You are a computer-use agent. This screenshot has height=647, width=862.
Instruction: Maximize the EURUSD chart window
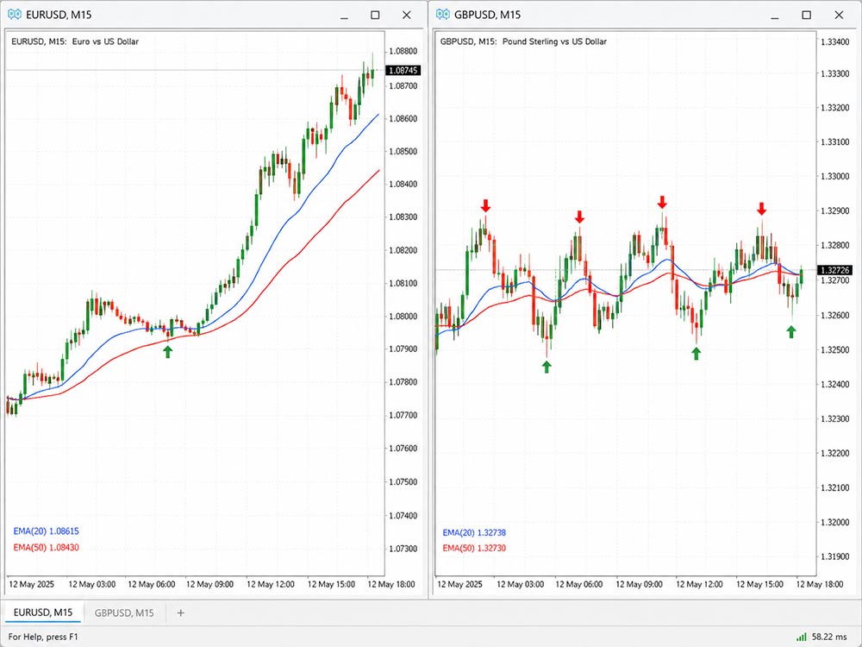(x=375, y=15)
